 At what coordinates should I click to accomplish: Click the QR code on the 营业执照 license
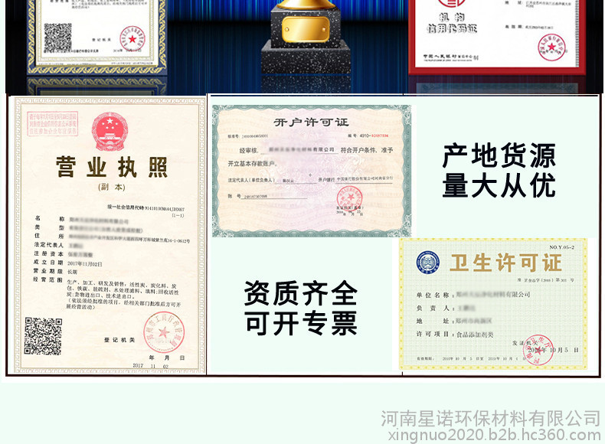coord(44,336)
